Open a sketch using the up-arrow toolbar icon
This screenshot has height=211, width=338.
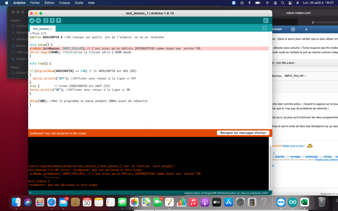[x=52, y=21]
